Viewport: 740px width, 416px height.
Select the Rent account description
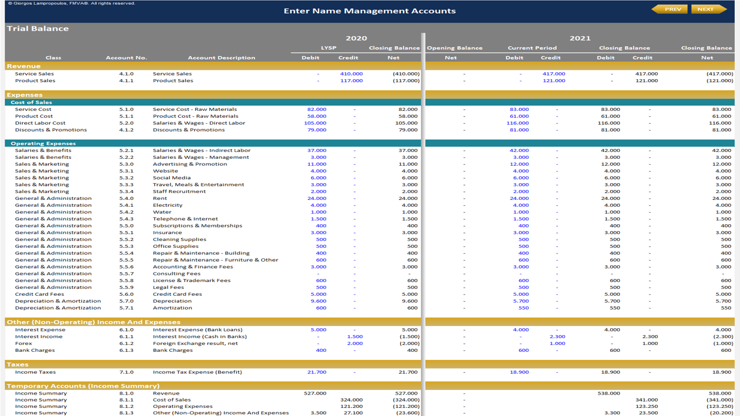tap(160, 198)
